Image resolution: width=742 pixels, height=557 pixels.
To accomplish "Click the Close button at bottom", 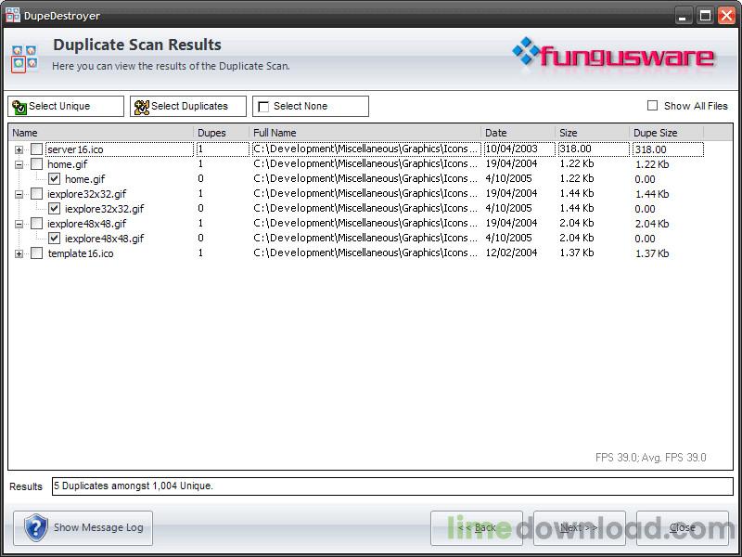I will (683, 527).
